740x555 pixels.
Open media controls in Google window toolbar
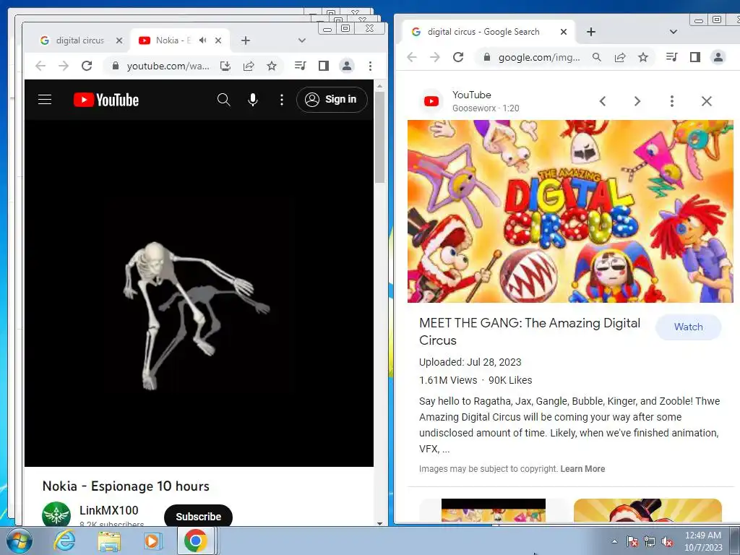tap(672, 57)
